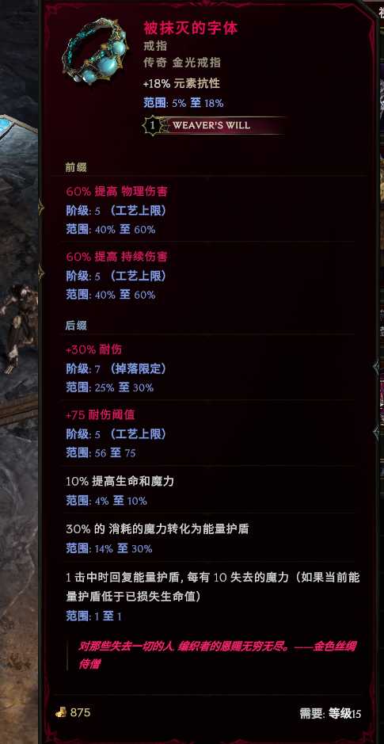Viewport: 384px width, 744px height.
Task: Click the turquoise ring item icon
Action: coord(96,52)
